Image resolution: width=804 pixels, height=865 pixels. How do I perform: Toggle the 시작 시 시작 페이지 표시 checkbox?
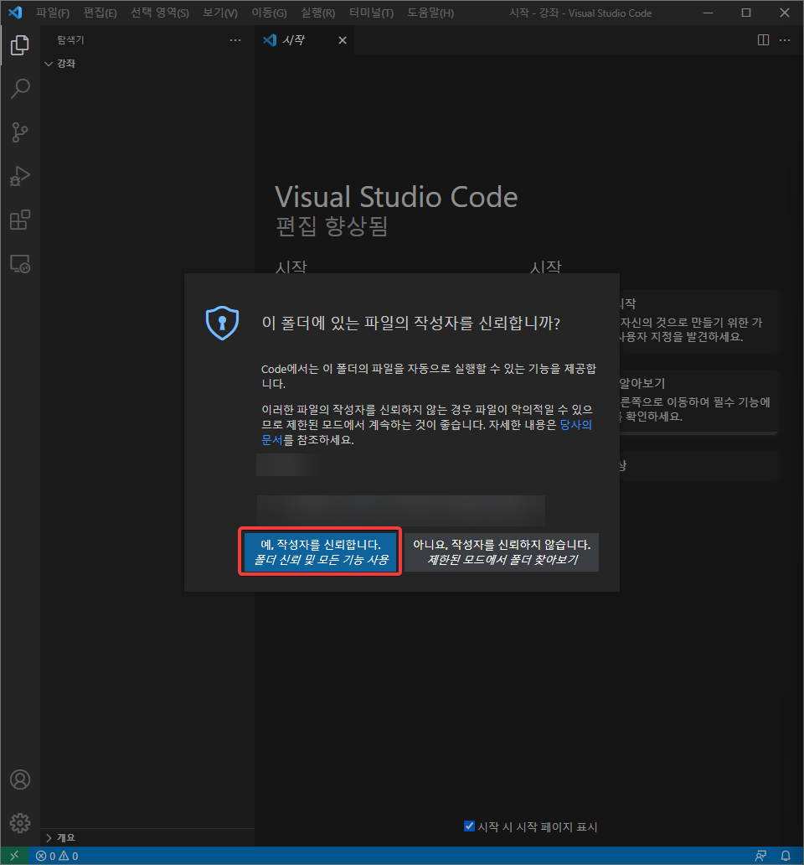[x=470, y=826]
